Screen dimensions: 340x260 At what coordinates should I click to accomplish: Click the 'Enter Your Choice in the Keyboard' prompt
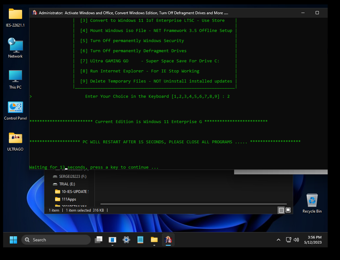(x=157, y=96)
